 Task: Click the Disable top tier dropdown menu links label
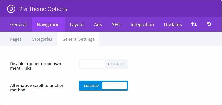36,66
